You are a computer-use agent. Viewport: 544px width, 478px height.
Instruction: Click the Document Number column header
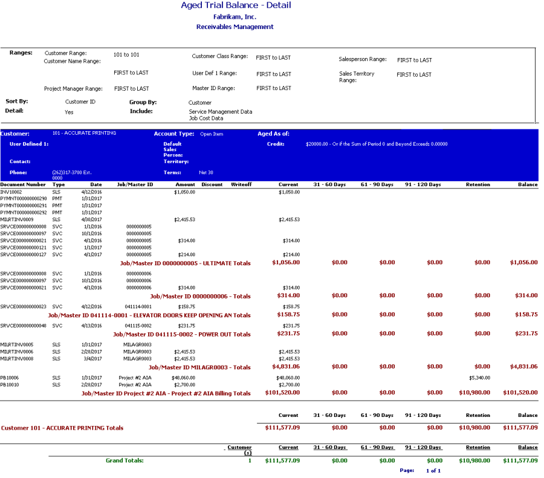[x=23, y=184]
